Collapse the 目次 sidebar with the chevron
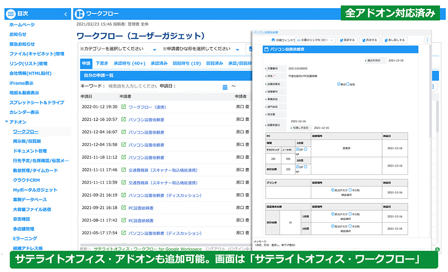448x272 pixels. [66, 14]
